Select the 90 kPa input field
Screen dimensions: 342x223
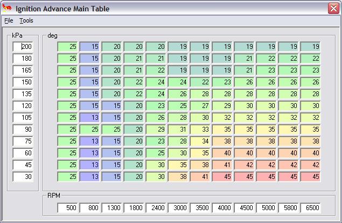pos(23,129)
